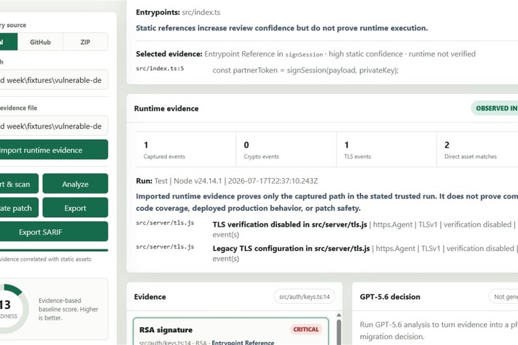The width and height of the screenshot is (518, 345).
Task: Click the GPT-5.6 decision heading
Action: [x=390, y=297]
